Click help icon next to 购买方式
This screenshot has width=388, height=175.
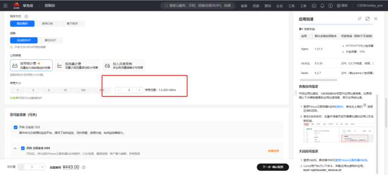(26, 16)
